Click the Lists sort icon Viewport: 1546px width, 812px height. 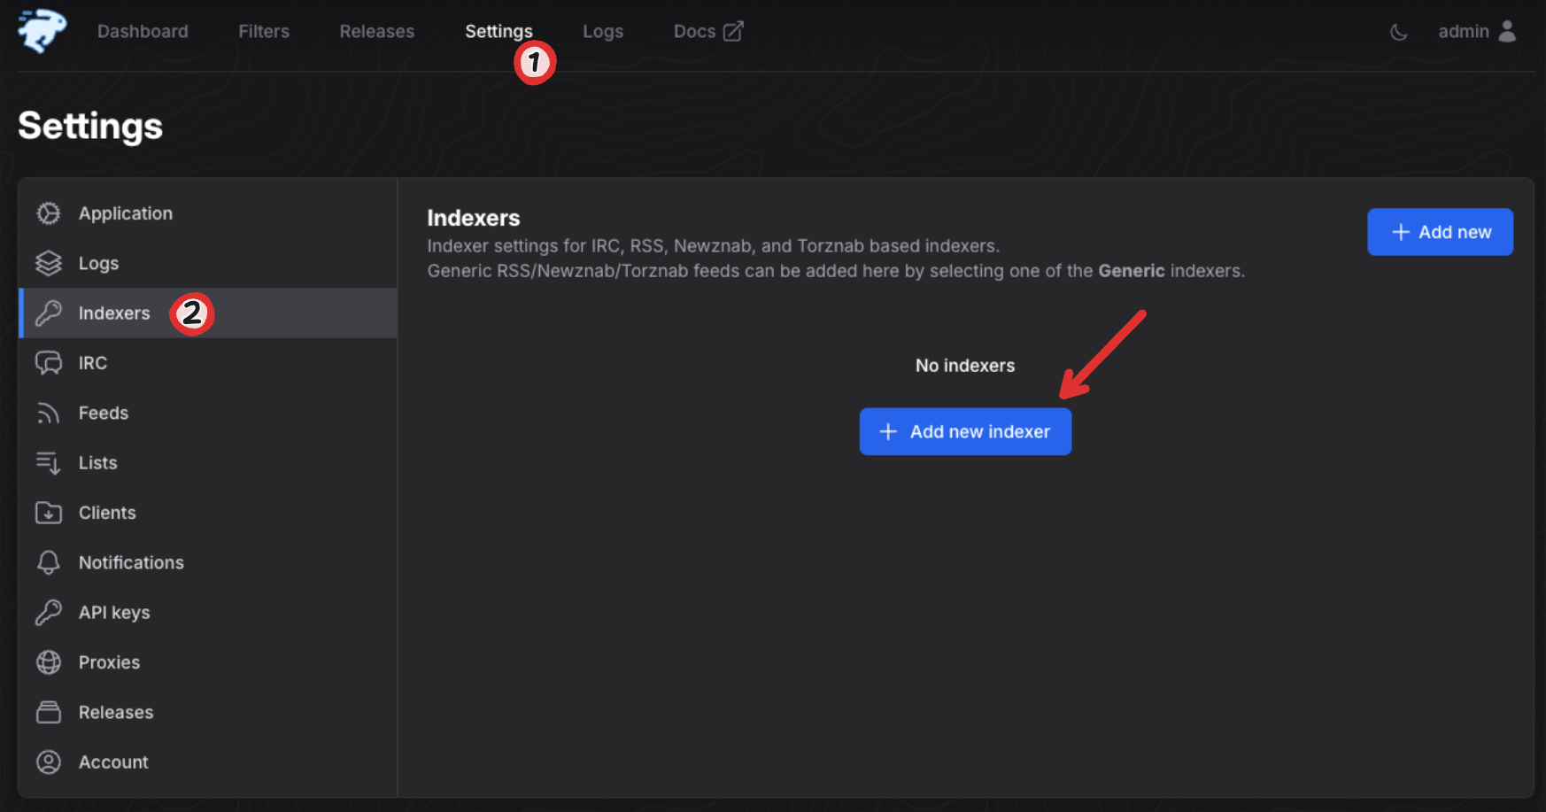click(x=49, y=463)
